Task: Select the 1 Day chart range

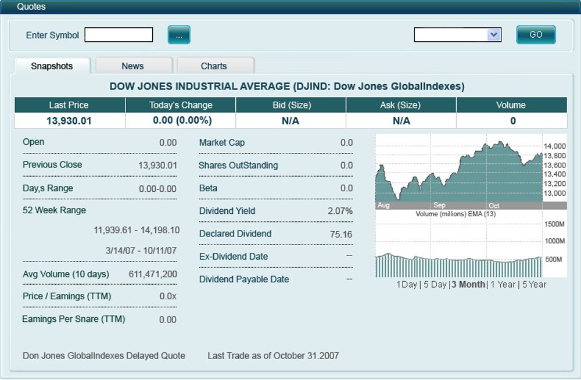Action: (x=407, y=284)
